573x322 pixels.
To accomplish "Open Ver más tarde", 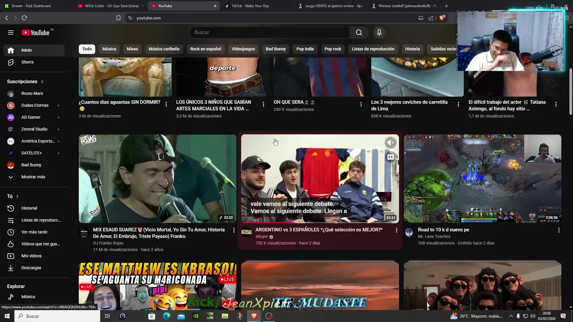I will pos(34,232).
